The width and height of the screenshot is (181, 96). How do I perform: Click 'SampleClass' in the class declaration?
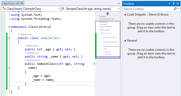point(50,38)
